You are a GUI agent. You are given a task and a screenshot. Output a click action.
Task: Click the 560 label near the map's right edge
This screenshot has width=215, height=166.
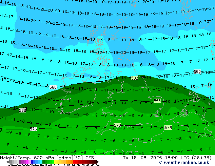(197, 71)
